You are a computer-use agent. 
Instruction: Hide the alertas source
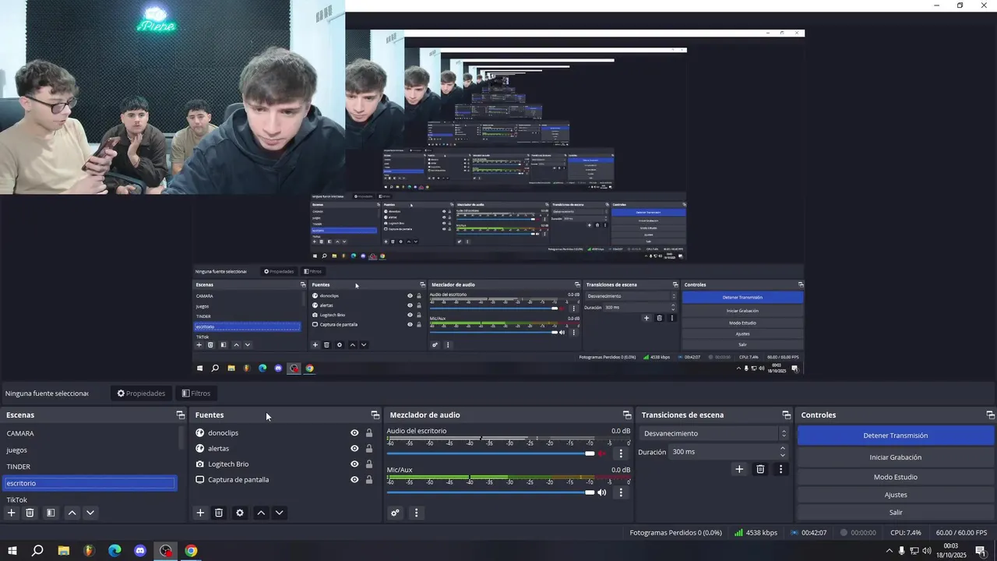click(354, 449)
